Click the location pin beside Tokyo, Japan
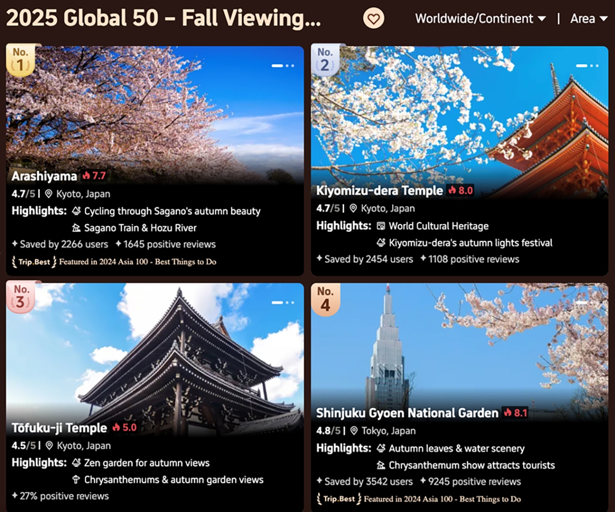The image size is (615, 512). coord(354,431)
